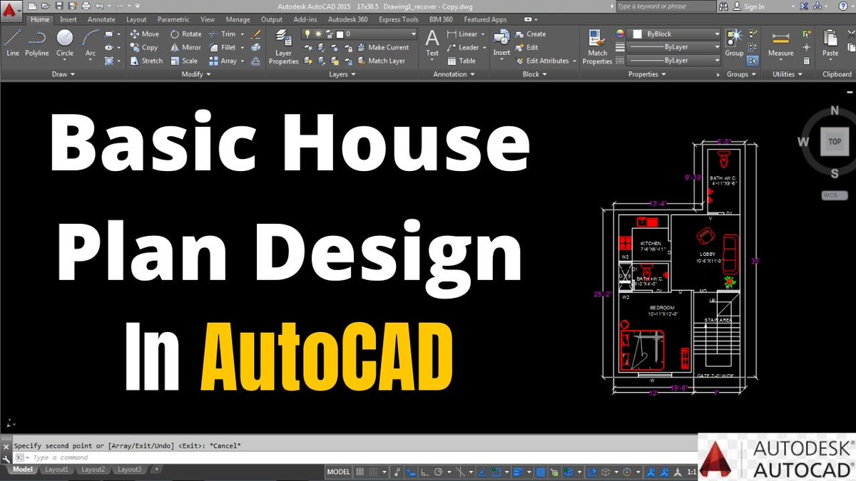
Task: Activate the Array command
Action: click(x=223, y=61)
